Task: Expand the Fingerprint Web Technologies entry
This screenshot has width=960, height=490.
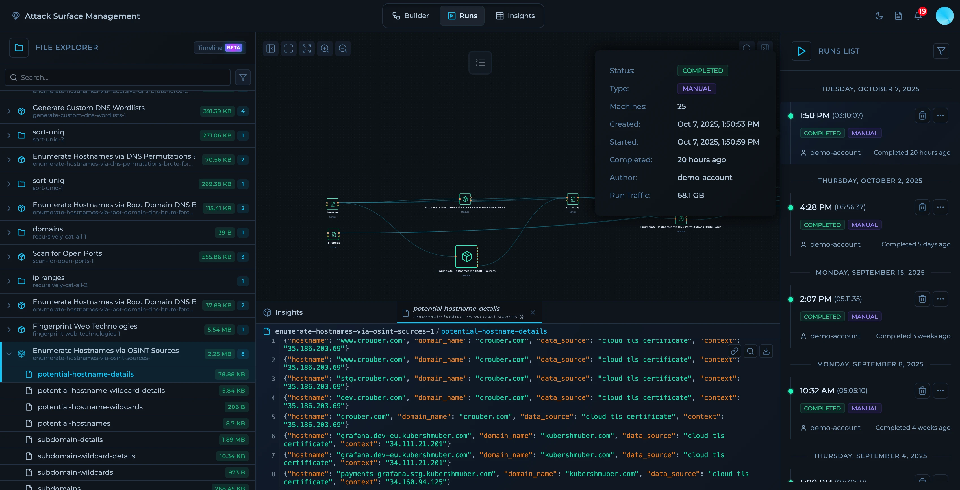Action: click(x=9, y=329)
